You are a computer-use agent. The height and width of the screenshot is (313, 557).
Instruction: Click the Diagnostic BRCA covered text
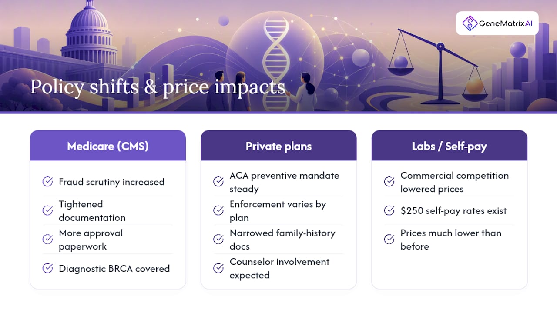click(114, 269)
